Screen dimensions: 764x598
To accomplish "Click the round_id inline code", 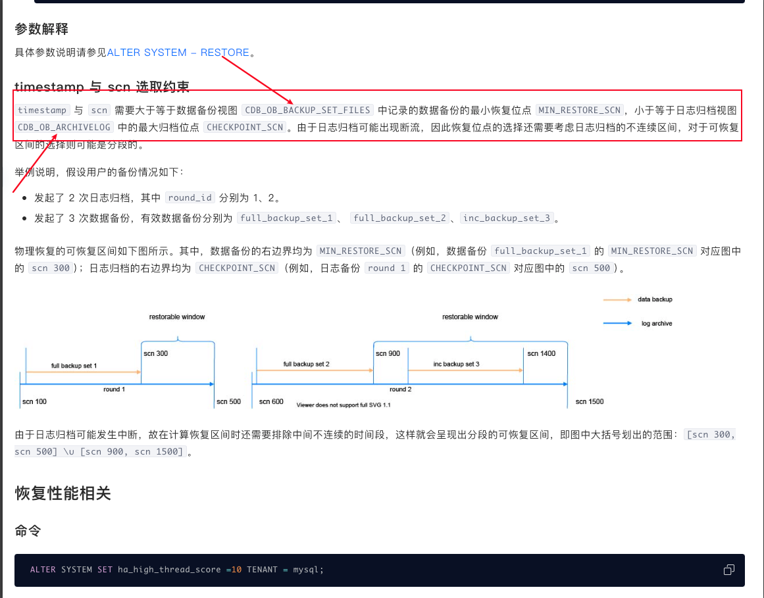I will tap(190, 198).
